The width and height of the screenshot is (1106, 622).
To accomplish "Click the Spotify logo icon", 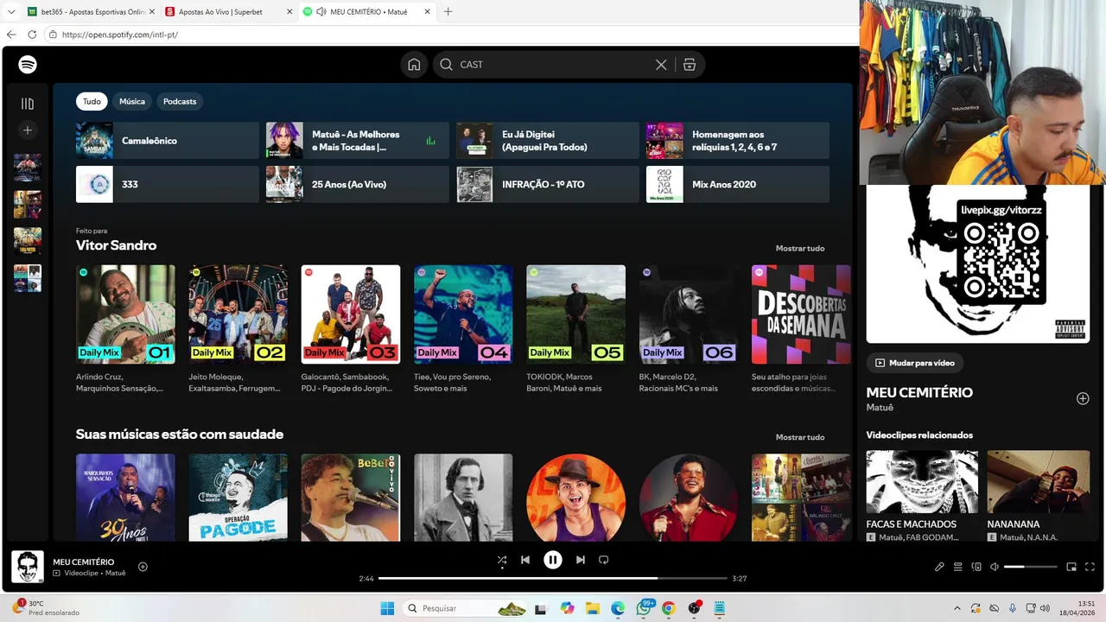I will pyautogui.click(x=28, y=65).
